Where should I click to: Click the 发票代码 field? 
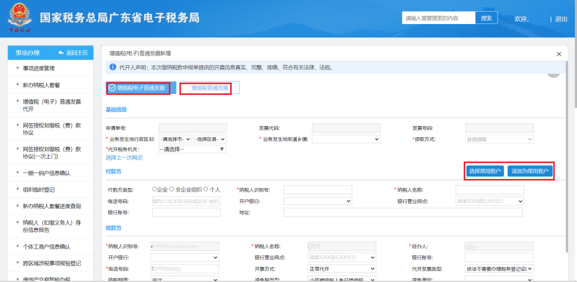[x=346, y=128]
